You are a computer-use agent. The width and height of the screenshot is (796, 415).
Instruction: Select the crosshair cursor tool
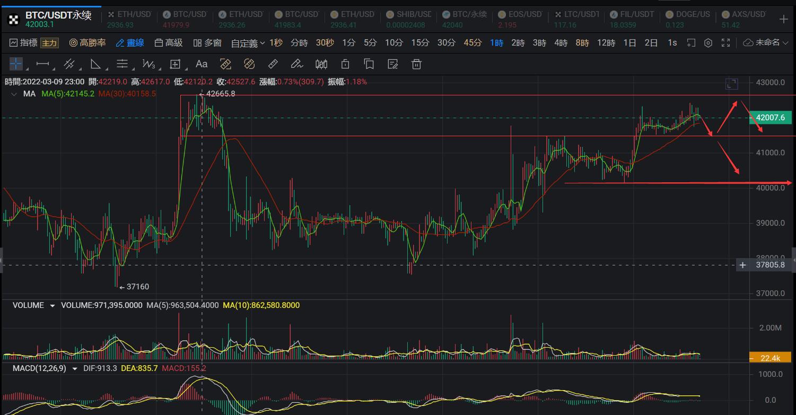coord(16,64)
